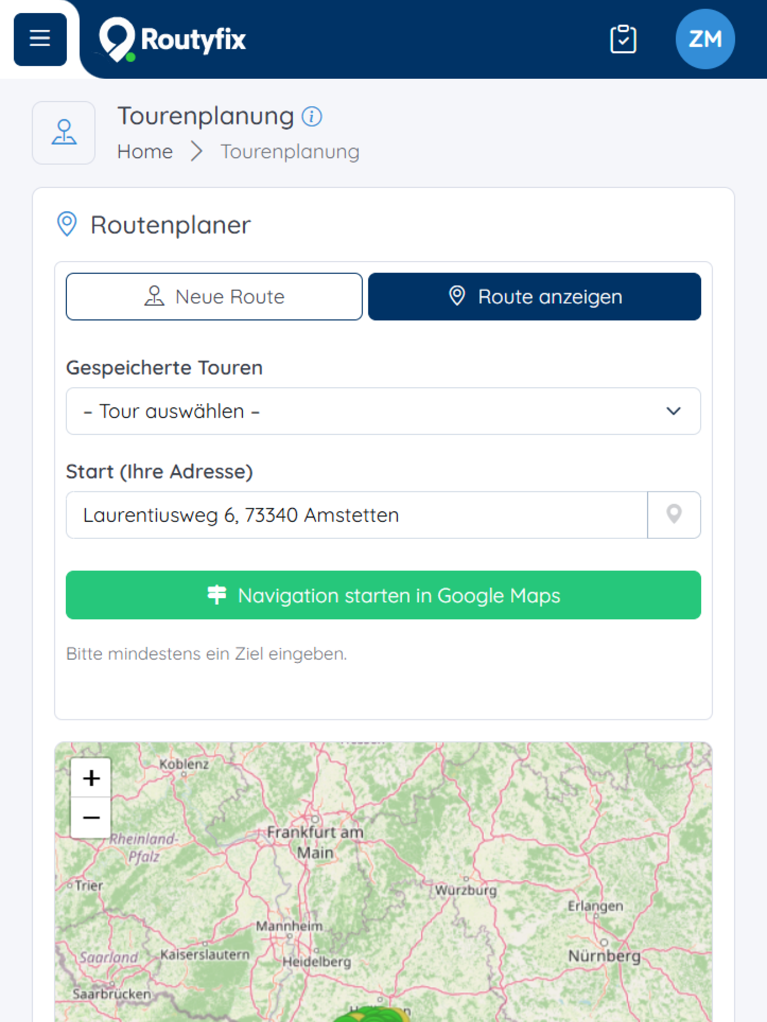Click Nürnberg label on the map
The width and height of the screenshot is (767, 1022).
(604, 956)
